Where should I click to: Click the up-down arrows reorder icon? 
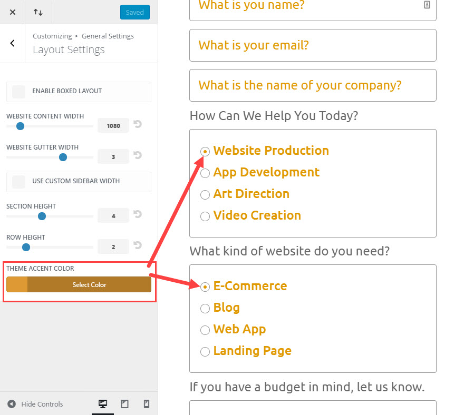(38, 12)
